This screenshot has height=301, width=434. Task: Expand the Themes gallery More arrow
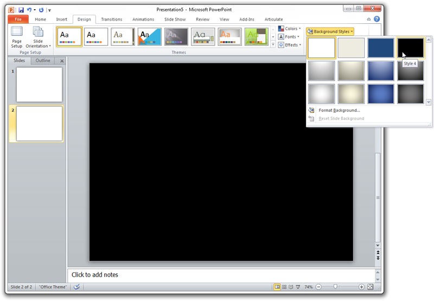pos(273,44)
